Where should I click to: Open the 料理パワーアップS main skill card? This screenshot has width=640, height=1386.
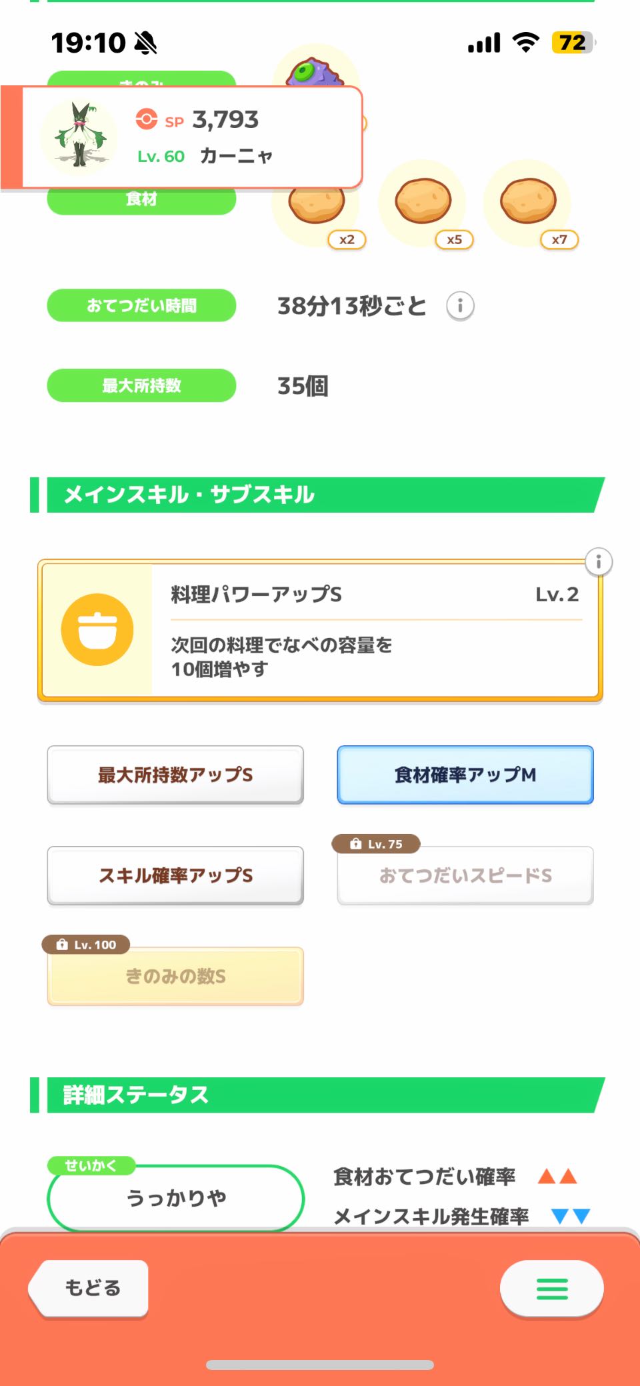[x=373, y=631]
